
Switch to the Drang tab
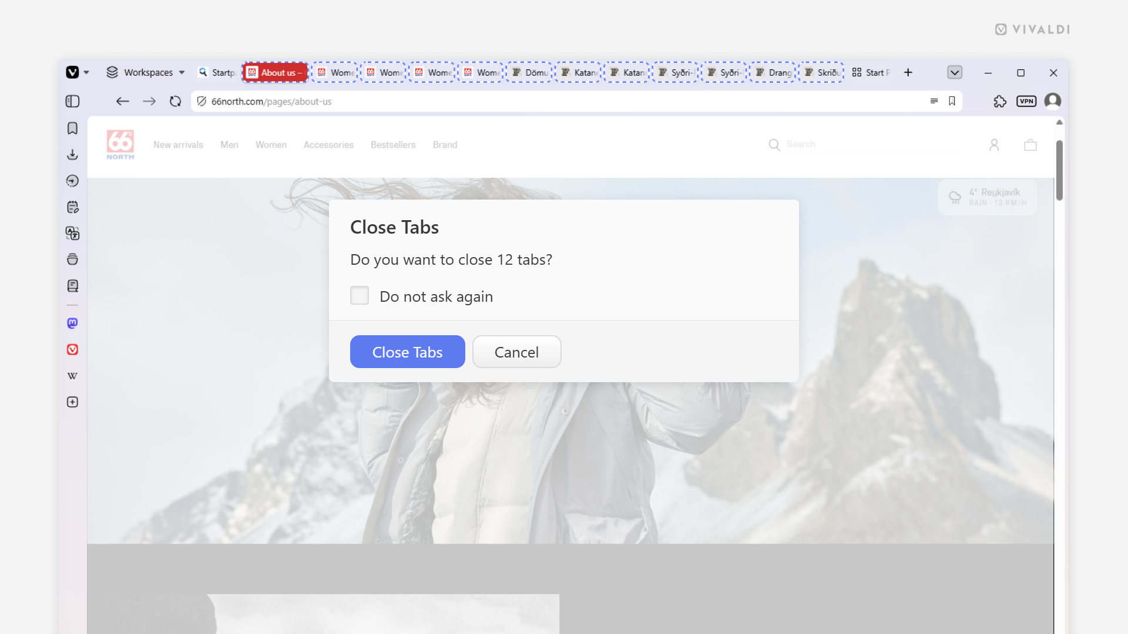773,72
